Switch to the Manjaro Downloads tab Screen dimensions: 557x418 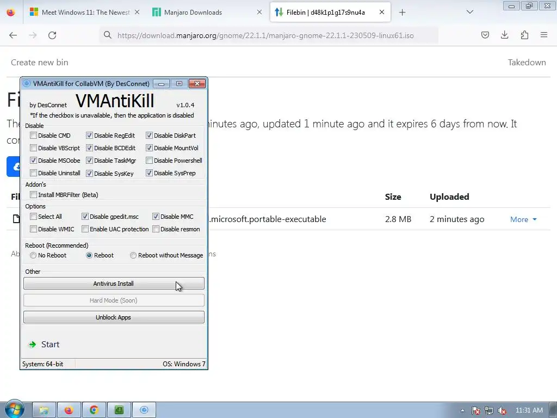tap(207, 13)
